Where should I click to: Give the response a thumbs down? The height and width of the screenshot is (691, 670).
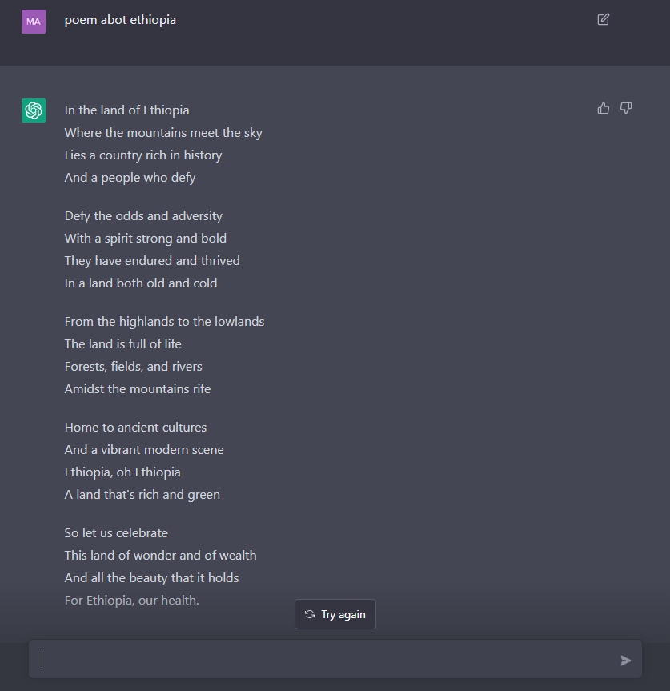click(626, 108)
